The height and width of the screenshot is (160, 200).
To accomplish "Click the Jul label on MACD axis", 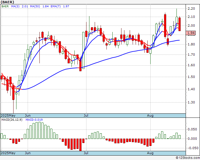I will pos(86,153).
